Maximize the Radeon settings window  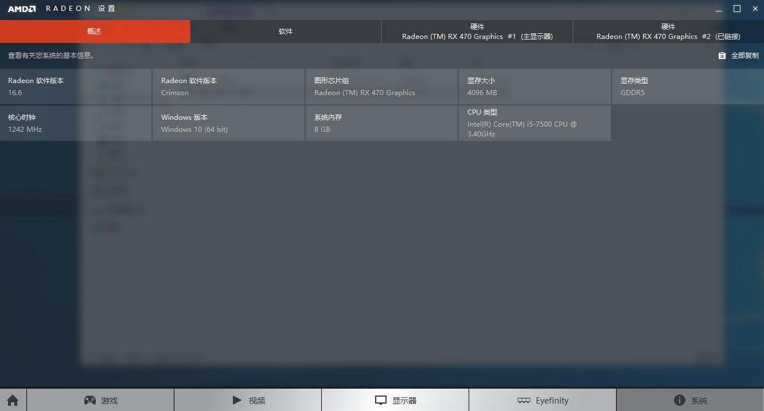(737, 9)
